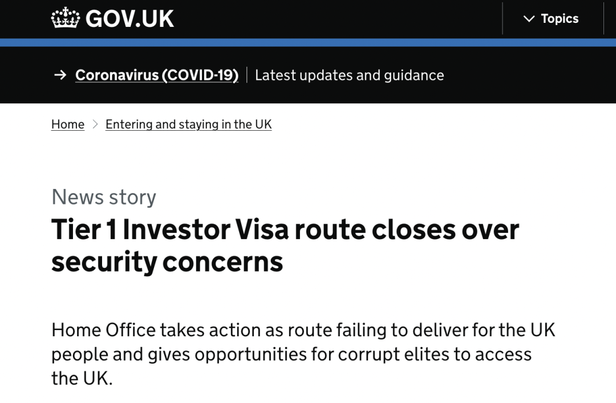Click the right arrow icon beside Coronavirus
This screenshot has width=616, height=403.
click(x=60, y=75)
